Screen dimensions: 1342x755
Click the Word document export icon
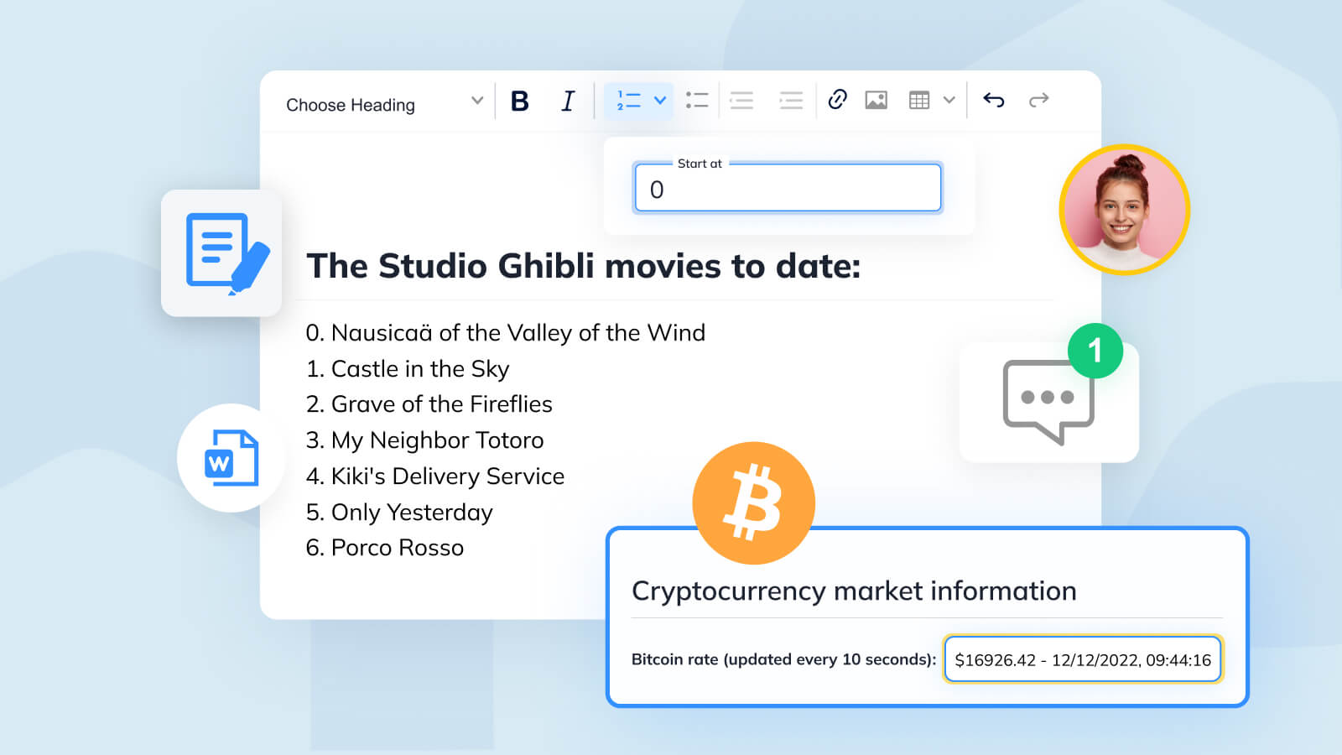(x=231, y=458)
